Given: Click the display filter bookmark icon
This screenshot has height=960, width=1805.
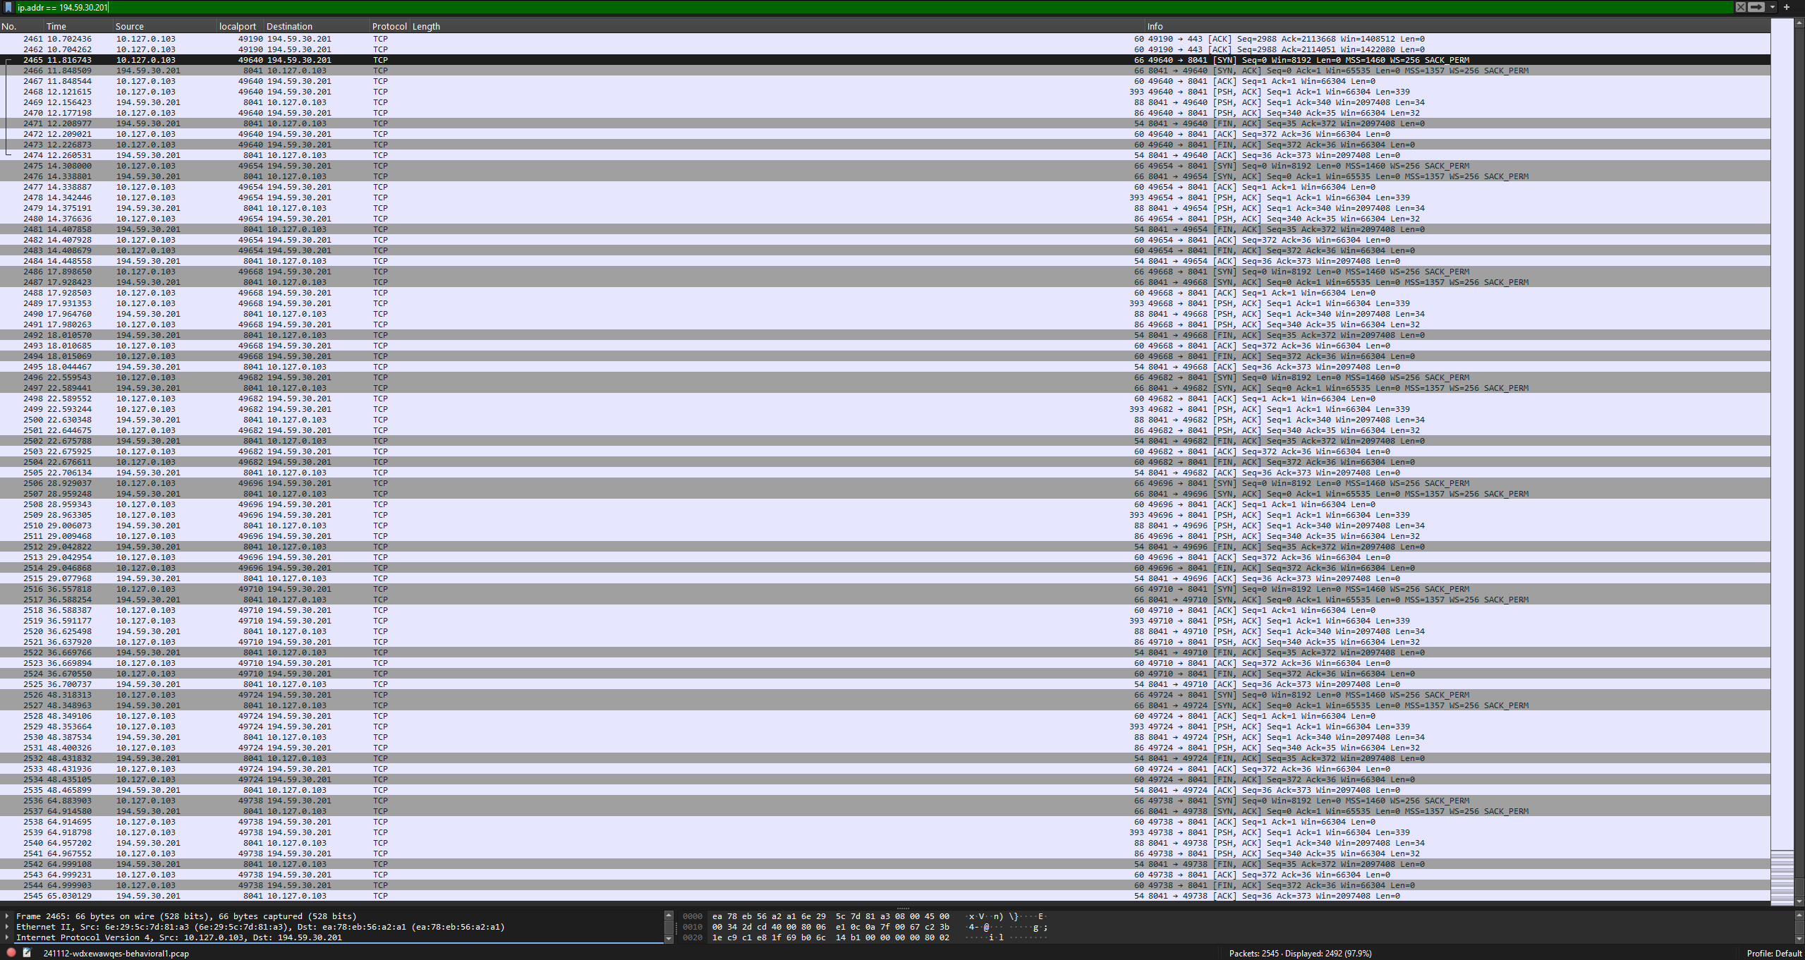Looking at the screenshot, I should [x=8, y=7].
